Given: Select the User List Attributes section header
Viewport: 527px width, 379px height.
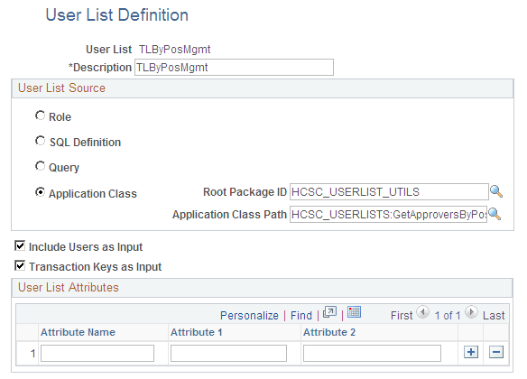Looking at the screenshot, I should click(x=69, y=288).
